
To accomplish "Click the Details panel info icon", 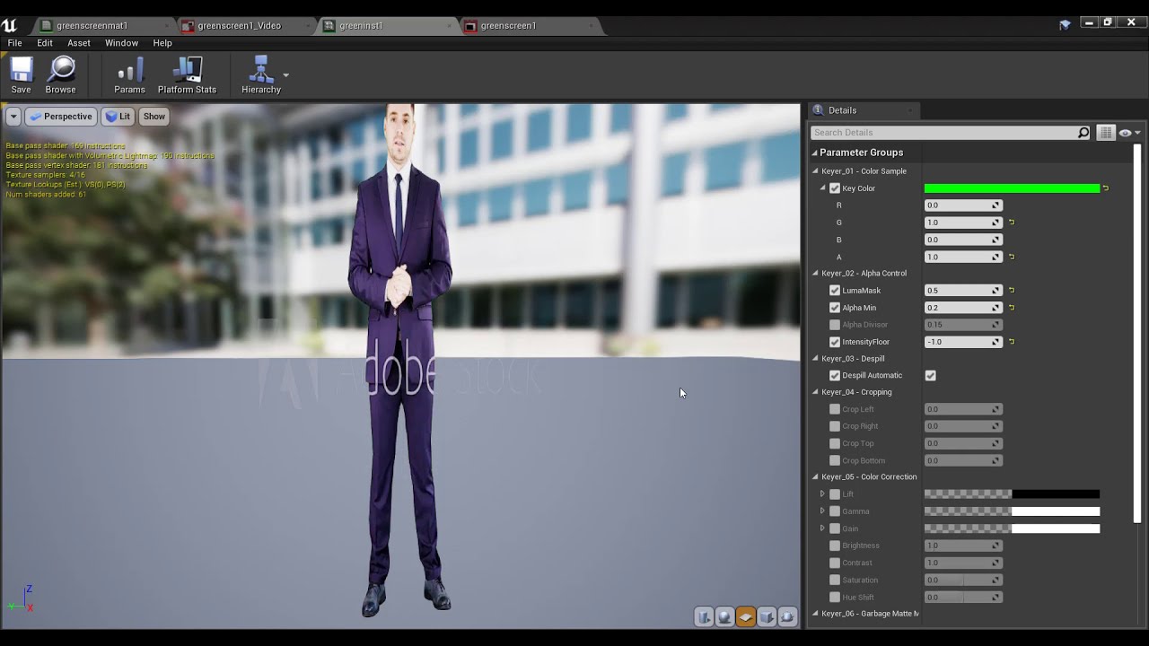I will point(819,110).
